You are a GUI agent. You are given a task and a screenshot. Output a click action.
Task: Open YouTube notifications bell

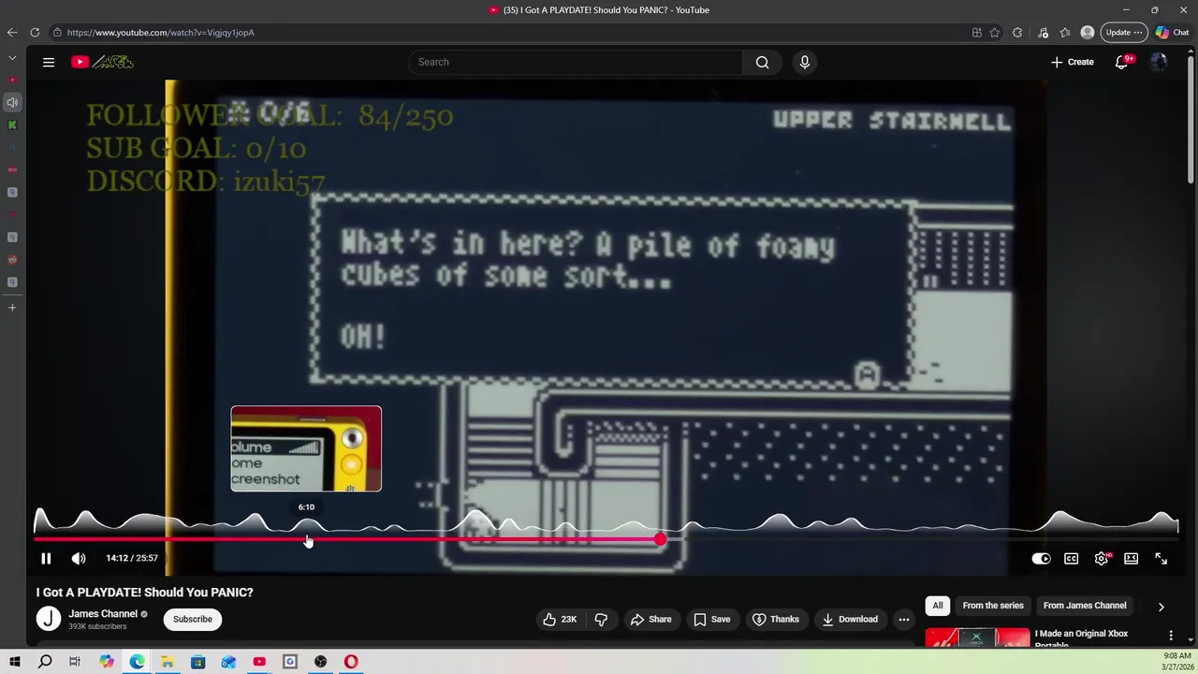coord(1121,62)
